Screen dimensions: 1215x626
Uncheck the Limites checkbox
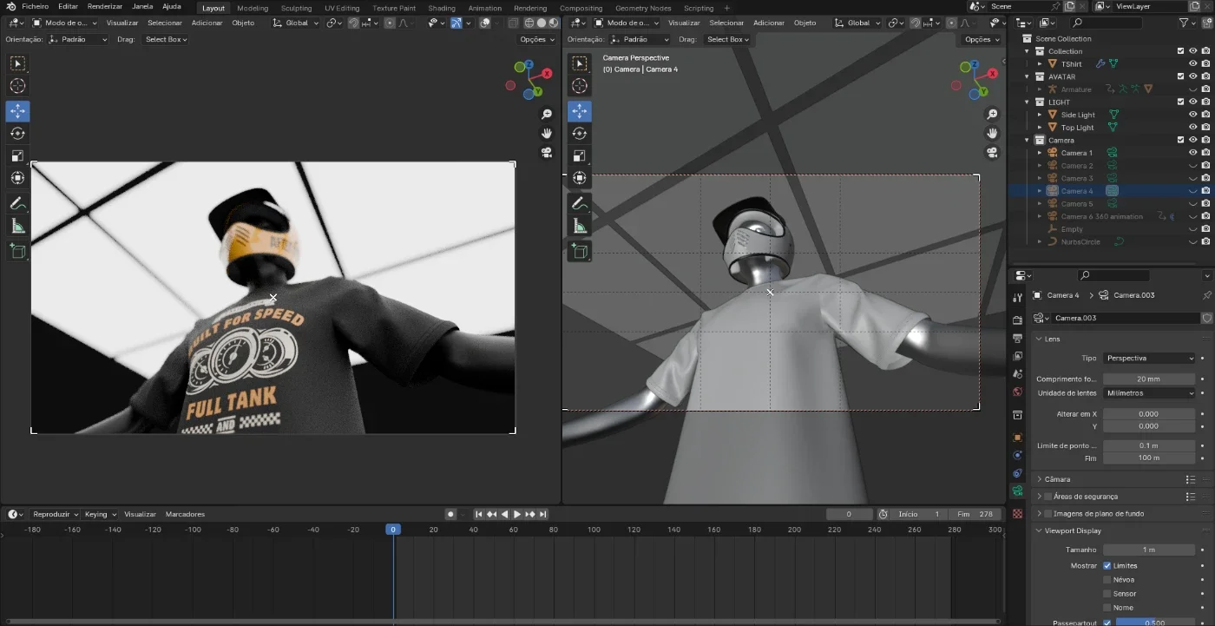click(1107, 566)
